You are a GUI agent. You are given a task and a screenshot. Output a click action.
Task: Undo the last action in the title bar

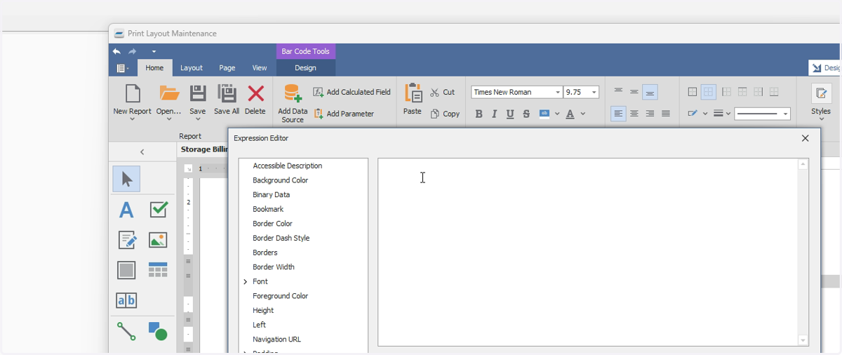[116, 51]
